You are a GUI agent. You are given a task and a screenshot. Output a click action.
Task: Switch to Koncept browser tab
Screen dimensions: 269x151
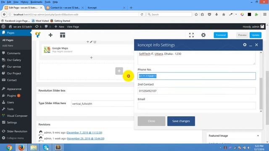pos(106,8)
